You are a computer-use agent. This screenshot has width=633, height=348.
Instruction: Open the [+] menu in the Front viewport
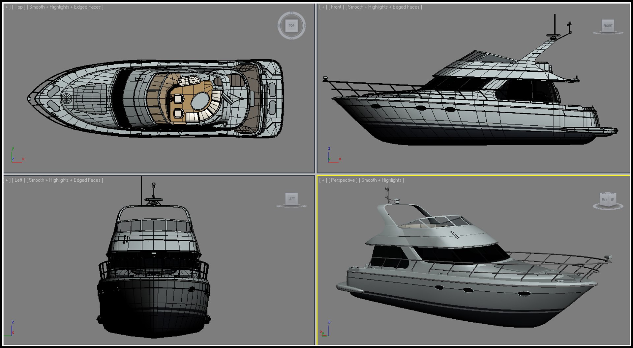pyautogui.click(x=323, y=7)
